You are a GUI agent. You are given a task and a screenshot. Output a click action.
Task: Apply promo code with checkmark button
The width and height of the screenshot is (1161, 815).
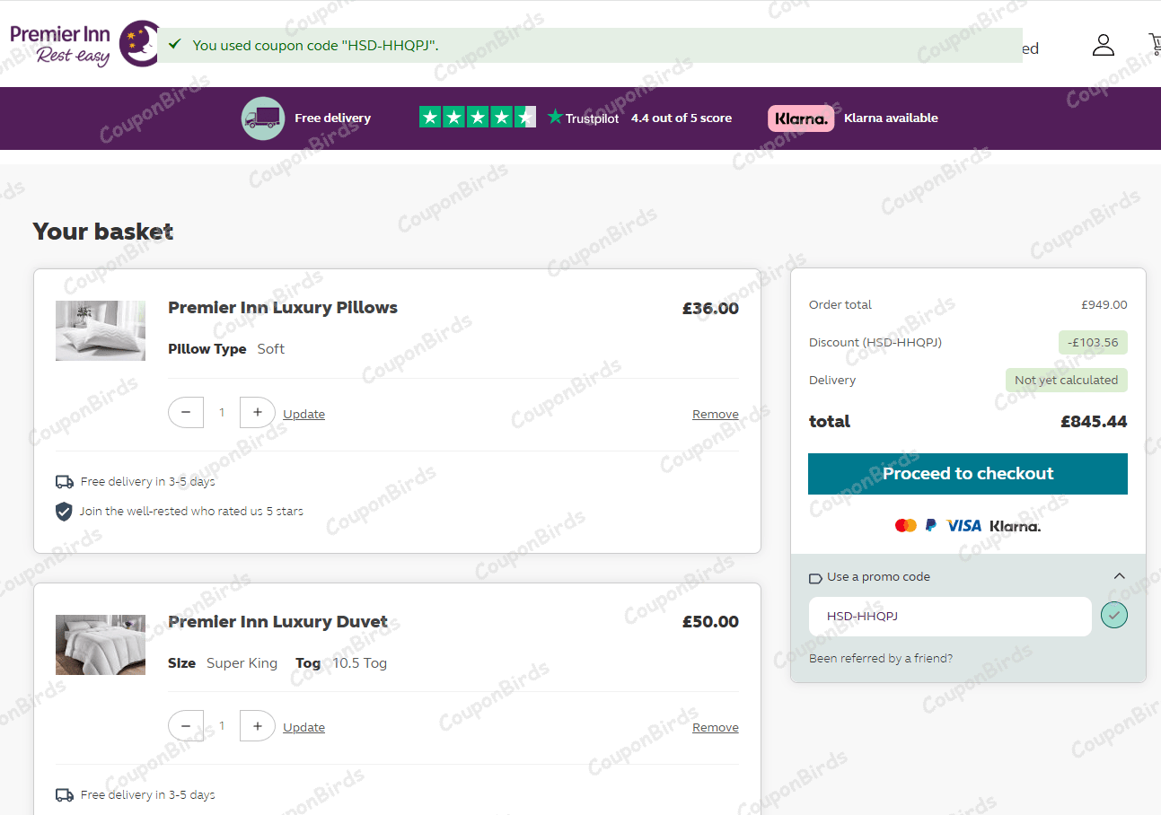point(1113,616)
